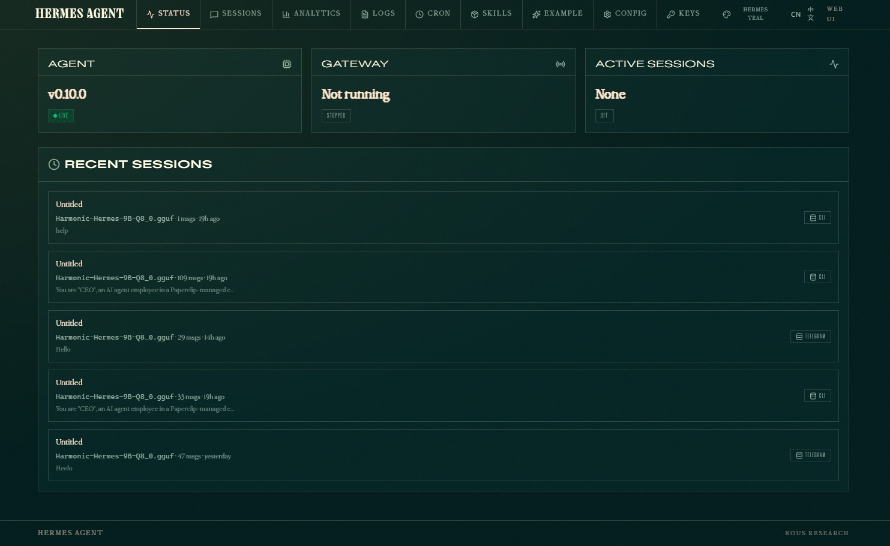Click the Keys icon in navigation
Viewport: 890px width, 546px height.
[x=671, y=14]
